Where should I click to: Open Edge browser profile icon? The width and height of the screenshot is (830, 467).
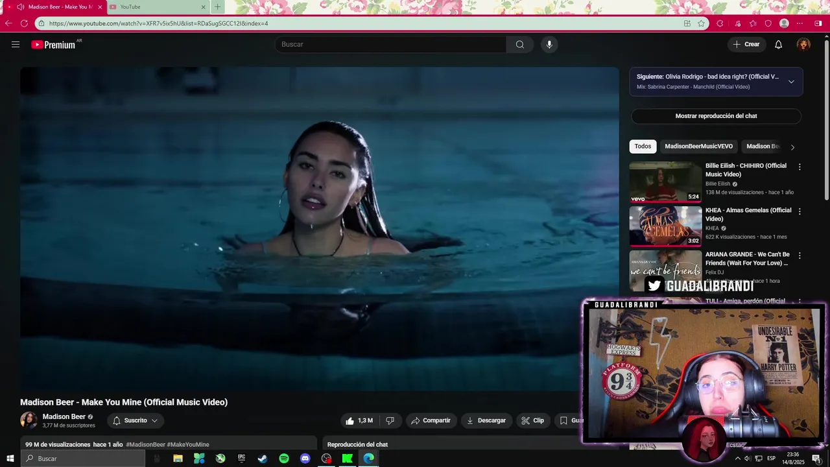coord(784,23)
